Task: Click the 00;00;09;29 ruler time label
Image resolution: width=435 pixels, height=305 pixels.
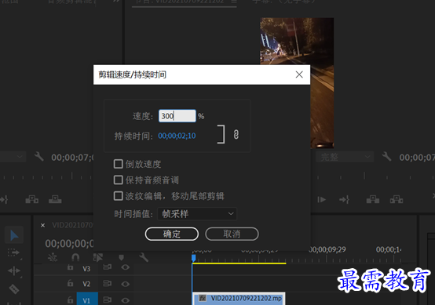Action: (x=327, y=249)
